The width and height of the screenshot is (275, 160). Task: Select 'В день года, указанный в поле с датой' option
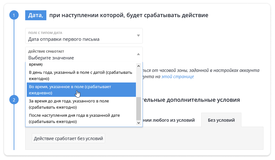[x=82, y=75]
